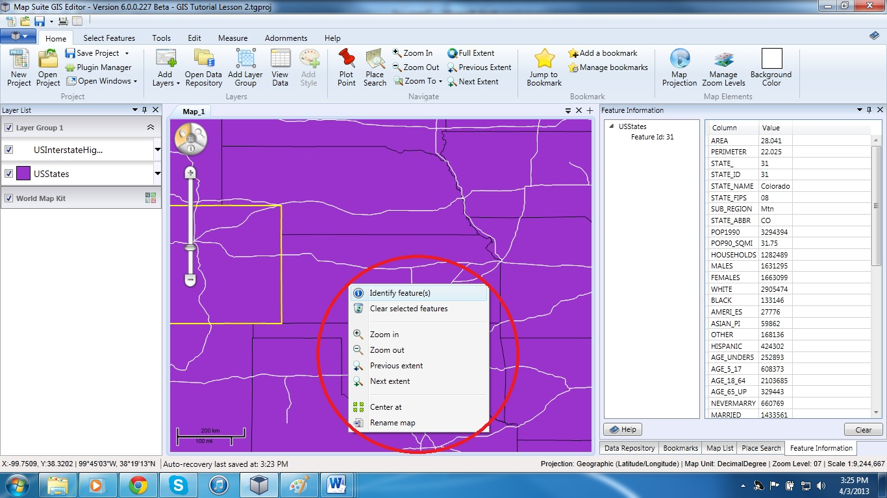Disable the World Map Kit checkbox
This screenshot has width=887, height=498.
coord(9,198)
